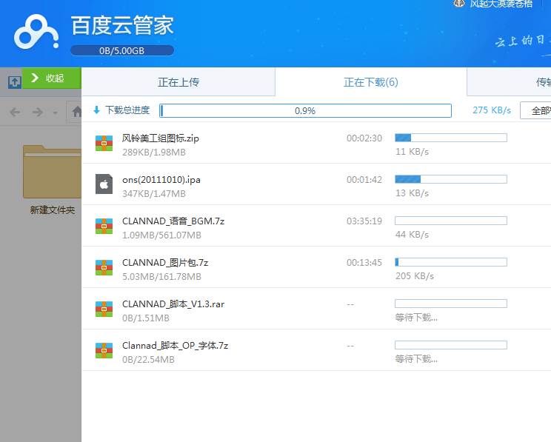
Task: Click archive icon for Clannad_脚本_OP_字体.7z
Action: 104,351
